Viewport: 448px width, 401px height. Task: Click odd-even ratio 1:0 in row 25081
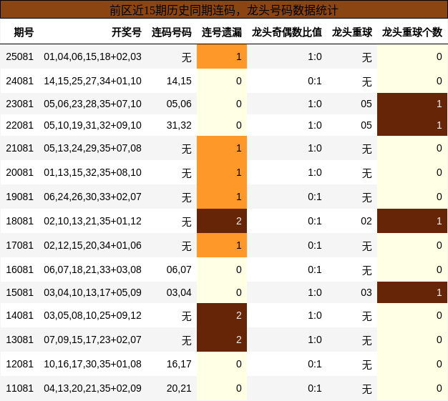315,56
